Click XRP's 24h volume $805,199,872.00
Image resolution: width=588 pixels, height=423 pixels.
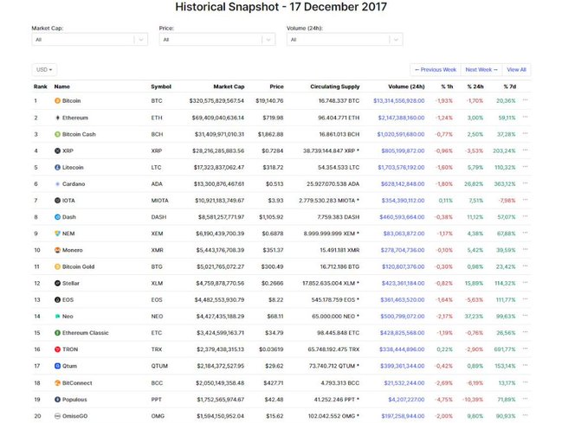404,151
